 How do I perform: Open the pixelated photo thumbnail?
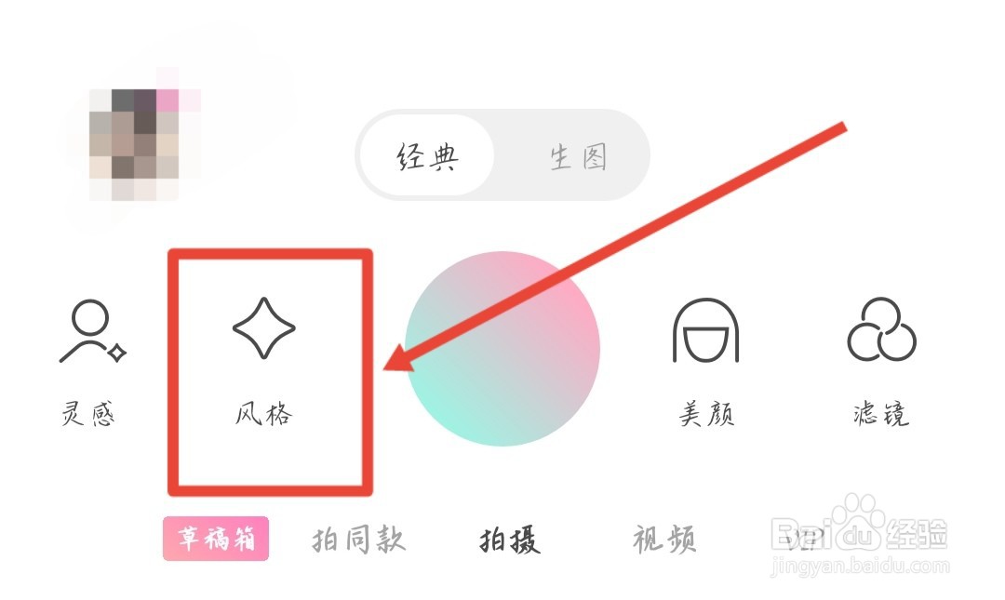pos(145,145)
